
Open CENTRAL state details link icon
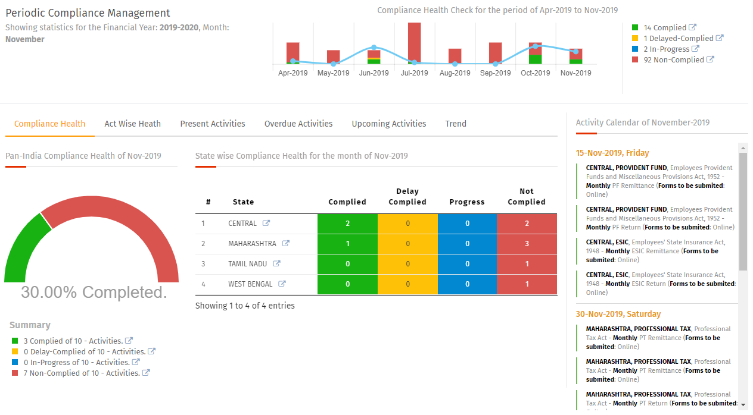point(266,224)
